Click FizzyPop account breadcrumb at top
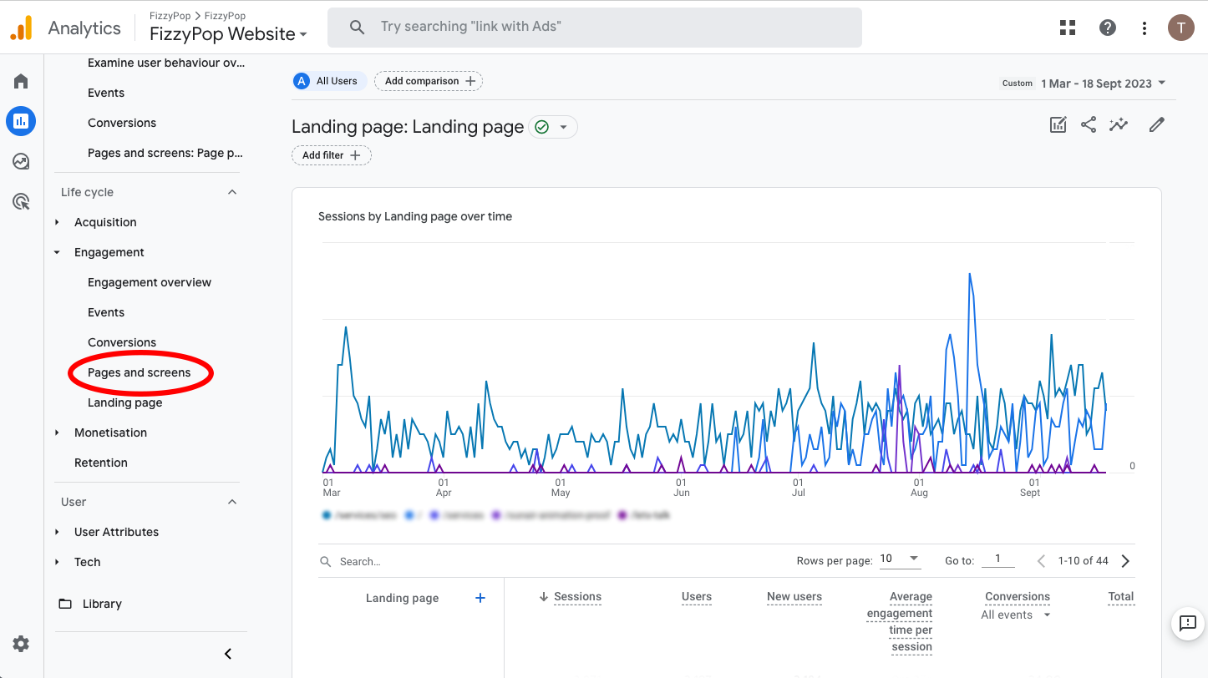 (170, 16)
